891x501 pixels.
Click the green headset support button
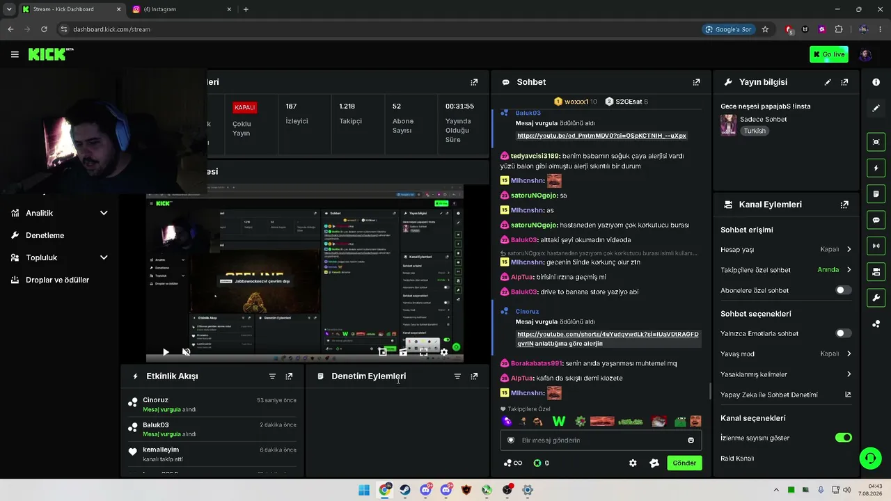(x=870, y=458)
